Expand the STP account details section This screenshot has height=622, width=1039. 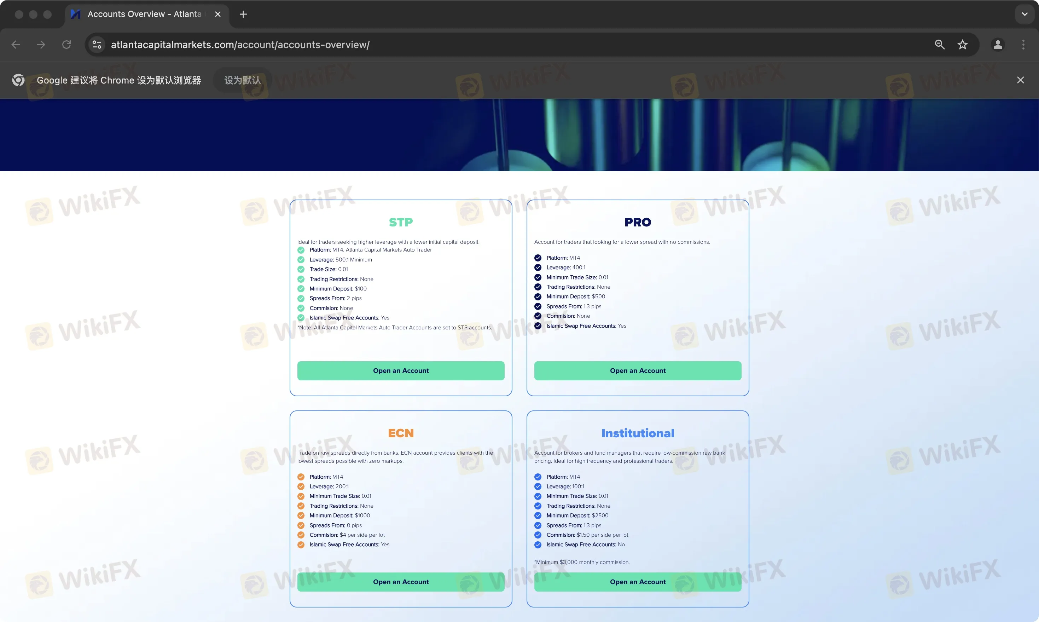click(x=400, y=222)
